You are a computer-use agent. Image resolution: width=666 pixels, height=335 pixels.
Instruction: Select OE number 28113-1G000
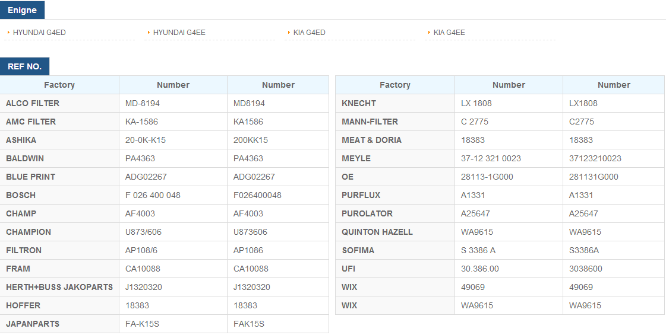pyautogui.click(x=487, y=177)
